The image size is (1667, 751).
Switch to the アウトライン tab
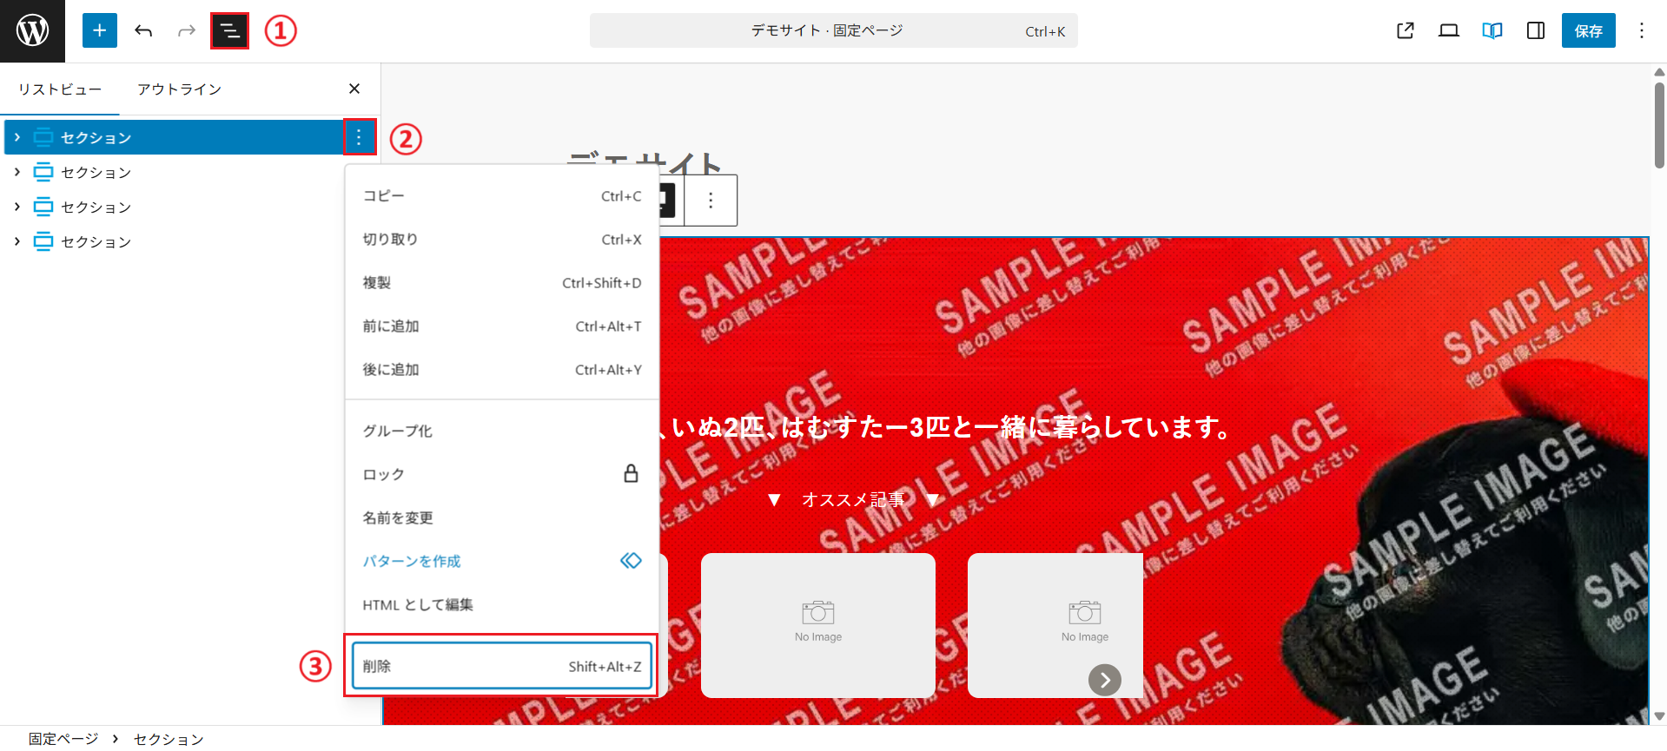pos(179,89)
